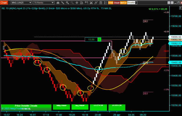
Task: Open the 70 Renko interval dropdown
Action: tap(44, 3)
